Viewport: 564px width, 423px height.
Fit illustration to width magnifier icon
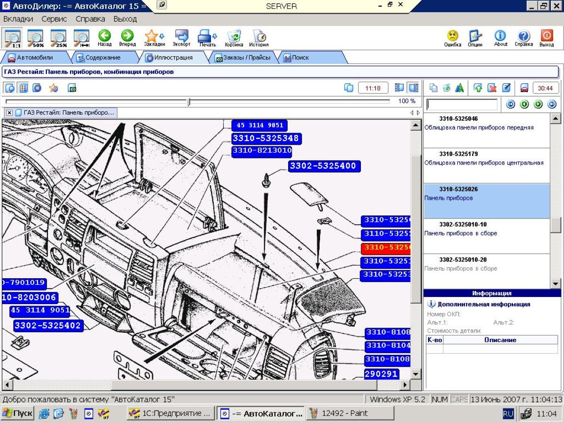coord(82,38)
